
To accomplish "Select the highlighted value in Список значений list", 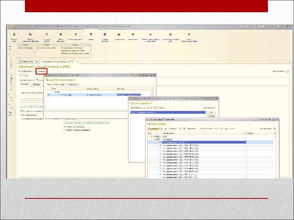I will [168, 112].
